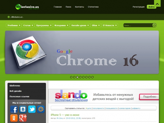Click the Chrome logo in the banner
Image resolution: width=164 pixels, height=123 pixels.
tap(28, 52)
